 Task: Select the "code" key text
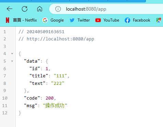32,98
